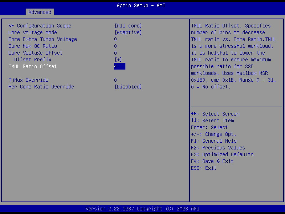Highlight the TjMax Override label

[x=28, y=80]
